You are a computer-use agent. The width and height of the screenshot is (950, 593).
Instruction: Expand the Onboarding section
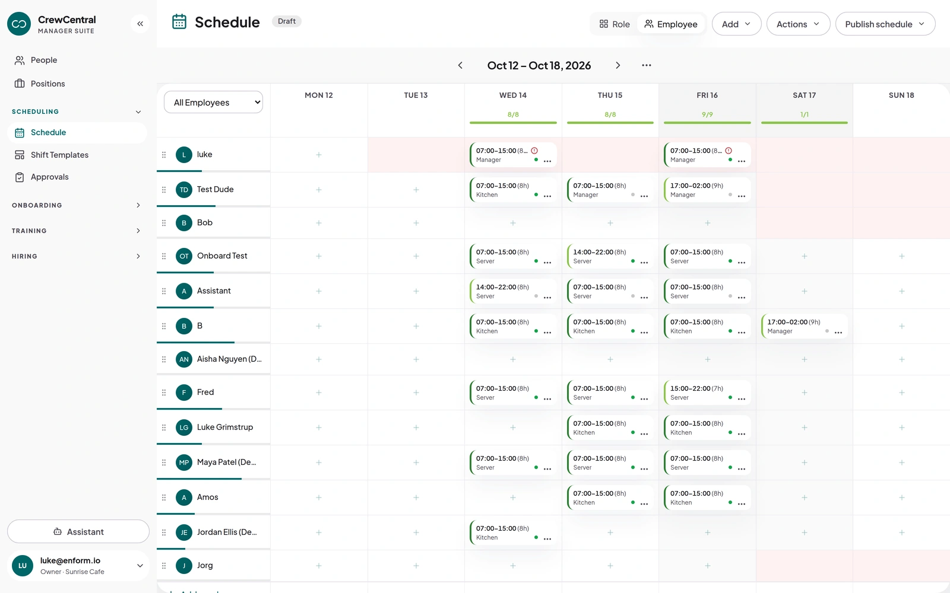pyautogui.click(x=77, y=205)
